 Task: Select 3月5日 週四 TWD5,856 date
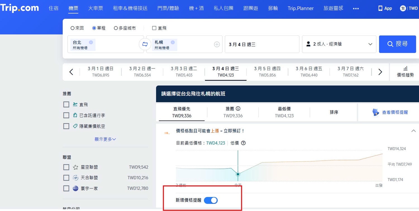267,72
